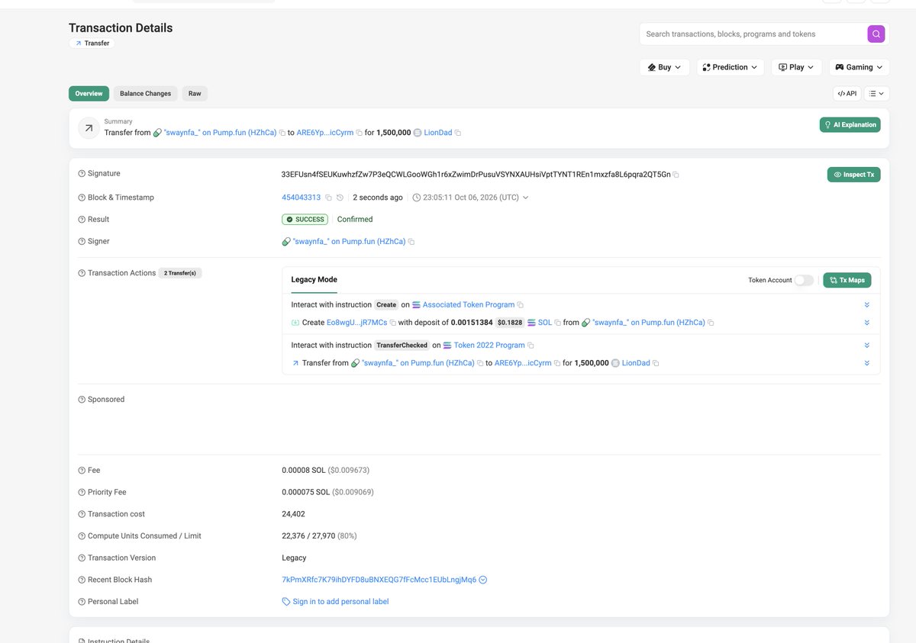Click the AI Explanation button
The image size is (916, 643).
[x=850, y=124]
